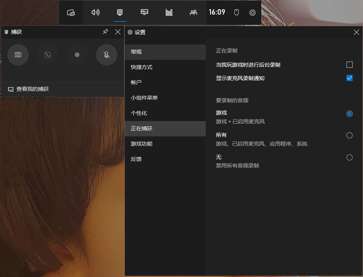
Task: Switch to 小组件菜单 tab
Action: (165, 98)
